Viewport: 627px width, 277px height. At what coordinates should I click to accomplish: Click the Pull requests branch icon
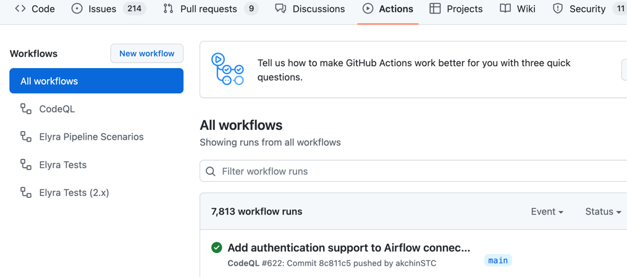[x=169, y=9]
